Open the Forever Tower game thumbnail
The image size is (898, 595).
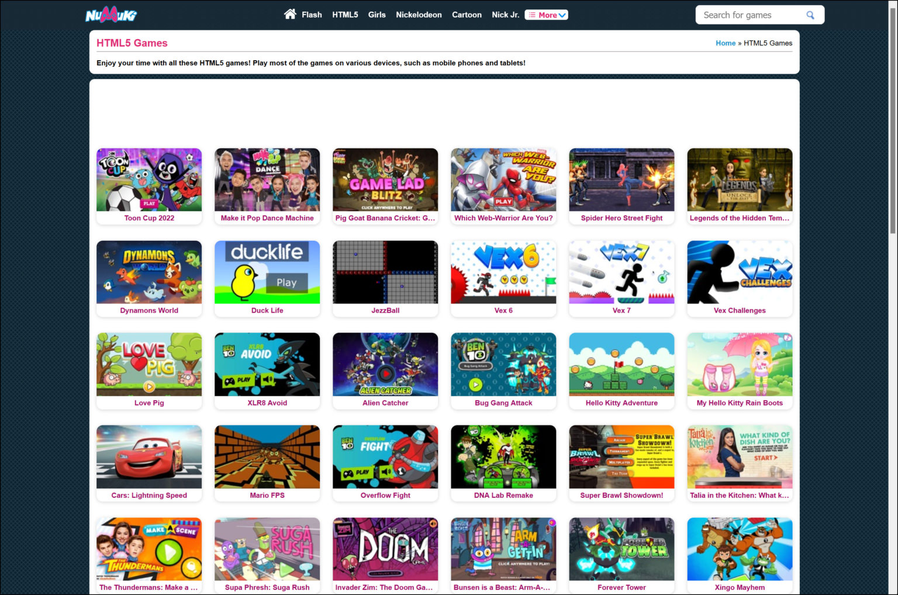point(621,549)
